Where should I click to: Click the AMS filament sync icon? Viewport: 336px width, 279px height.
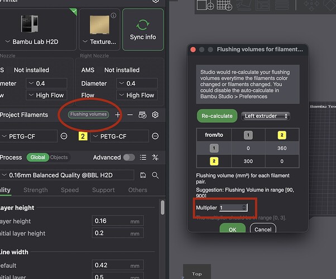click(x=142, y=115)
